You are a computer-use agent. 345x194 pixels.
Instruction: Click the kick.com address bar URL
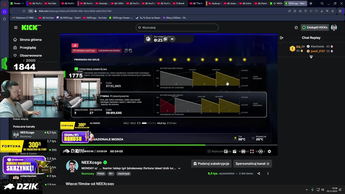click(75, 11)
